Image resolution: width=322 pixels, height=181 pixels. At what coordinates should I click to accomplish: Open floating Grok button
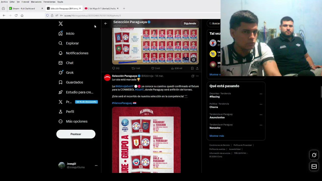[x=314, y=155]
